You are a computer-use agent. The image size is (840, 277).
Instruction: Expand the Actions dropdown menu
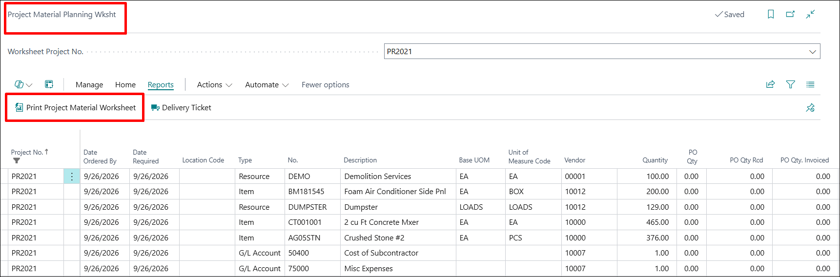click(214, 85)
